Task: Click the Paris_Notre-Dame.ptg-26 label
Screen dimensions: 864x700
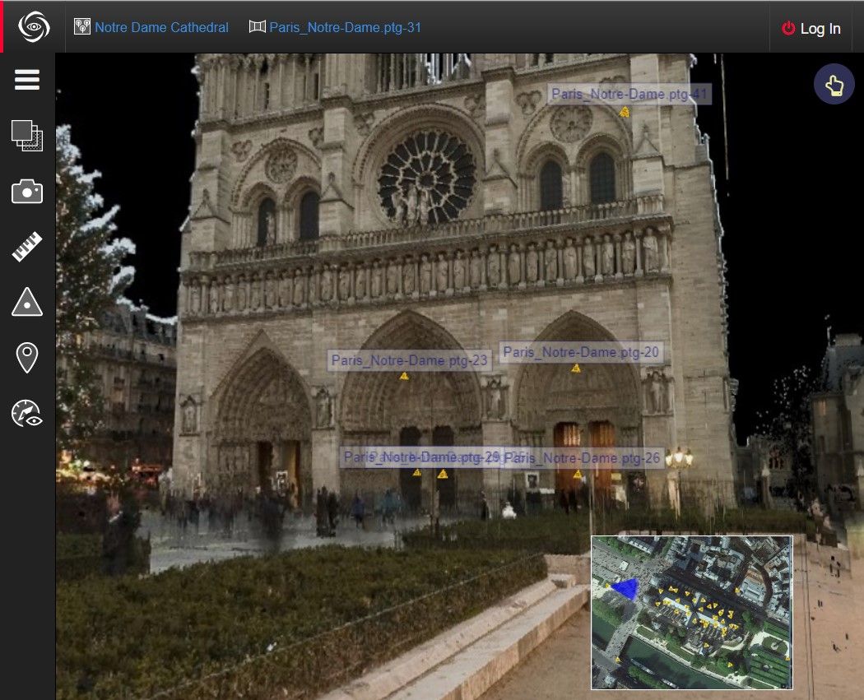Action: (x=582, y=458)
